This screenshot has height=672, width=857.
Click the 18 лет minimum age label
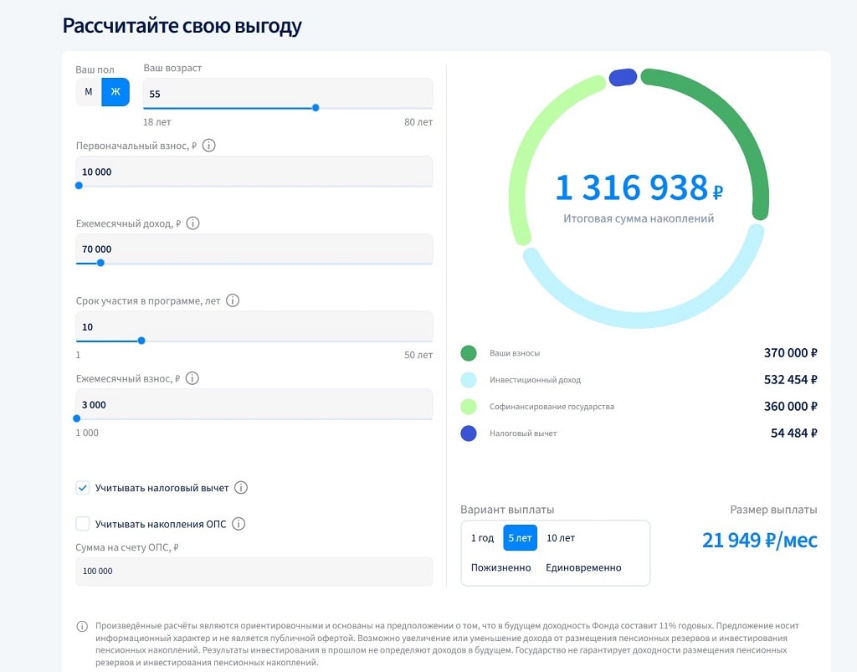[x=157, y=122]
